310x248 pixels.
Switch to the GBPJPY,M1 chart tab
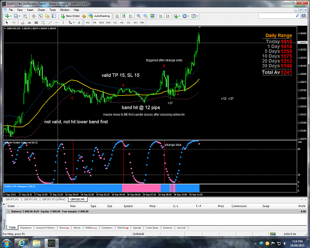pyautogui.click(x=12, y=199)
